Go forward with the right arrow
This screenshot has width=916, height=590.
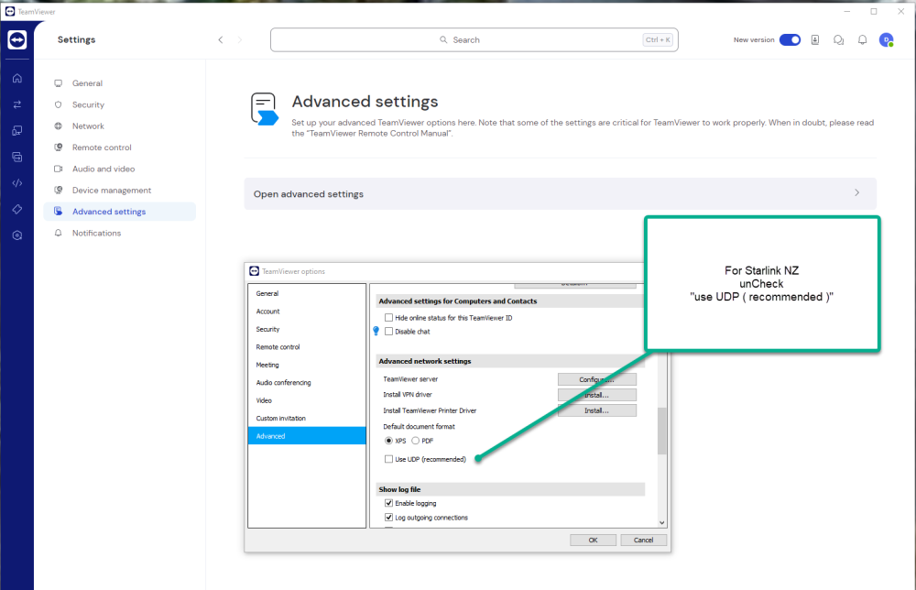[239, 39]
